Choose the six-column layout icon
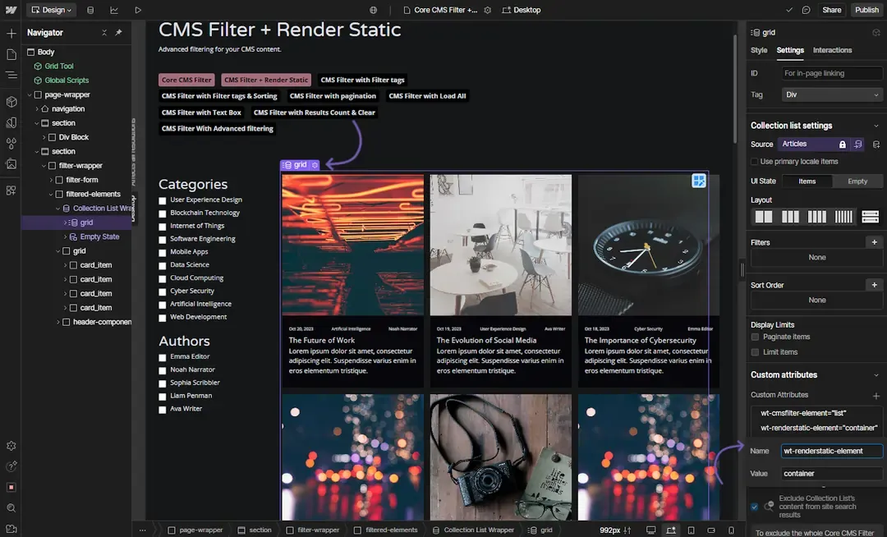The width and height of the screenshot is (887, 537). pos(843,217)
